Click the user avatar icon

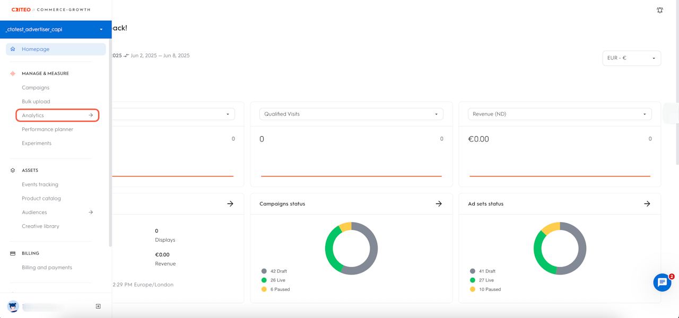point(13,306)
